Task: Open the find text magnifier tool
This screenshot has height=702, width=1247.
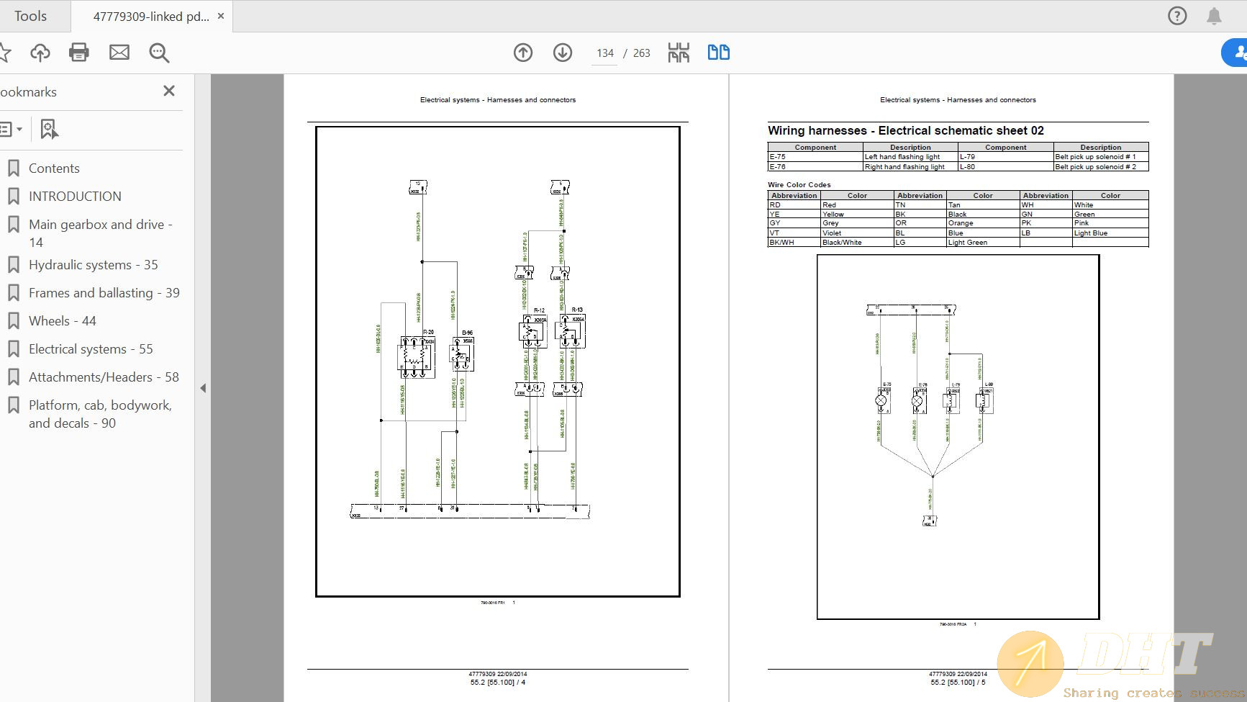Action: 159,53
